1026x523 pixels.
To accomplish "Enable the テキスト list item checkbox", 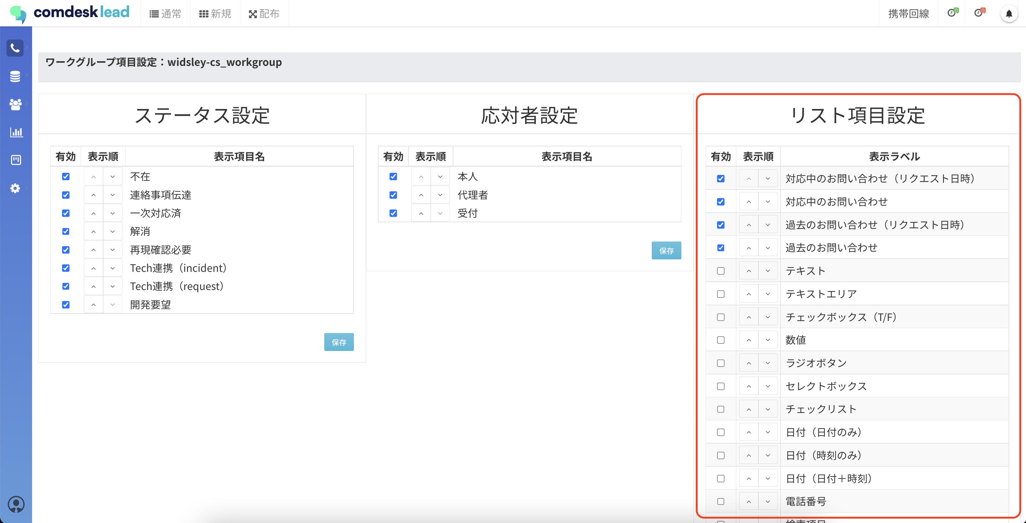I will [x=721, y=271].
